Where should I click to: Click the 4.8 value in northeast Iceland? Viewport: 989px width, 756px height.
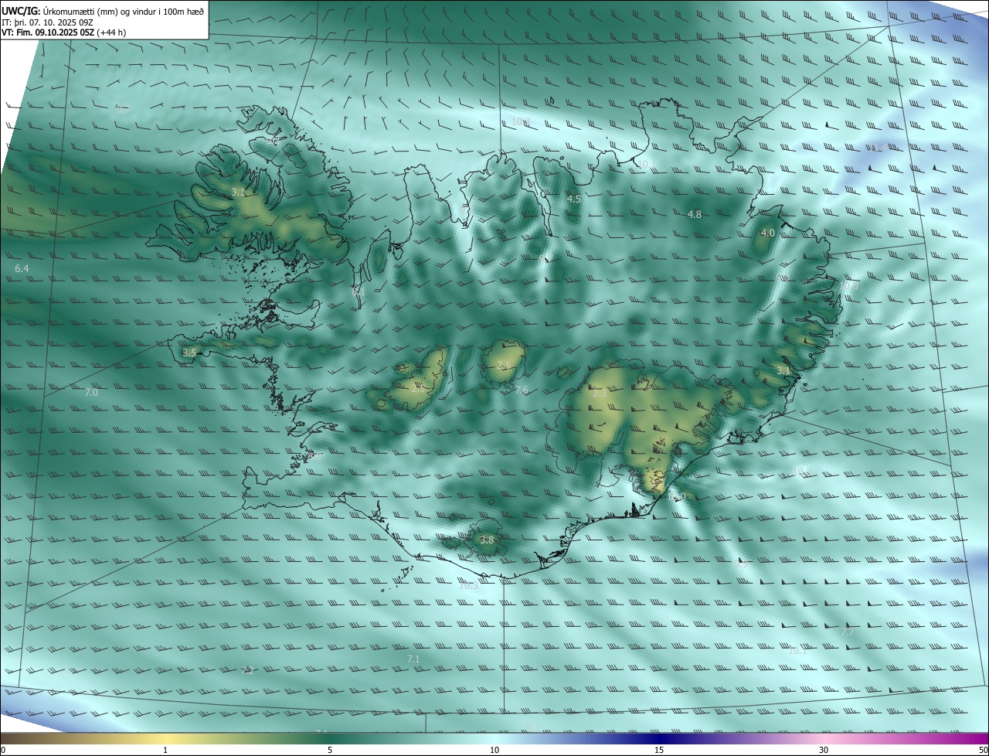click(695, 214)
